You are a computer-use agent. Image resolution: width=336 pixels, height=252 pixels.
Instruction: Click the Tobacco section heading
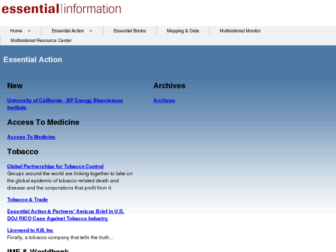point(23,152)
